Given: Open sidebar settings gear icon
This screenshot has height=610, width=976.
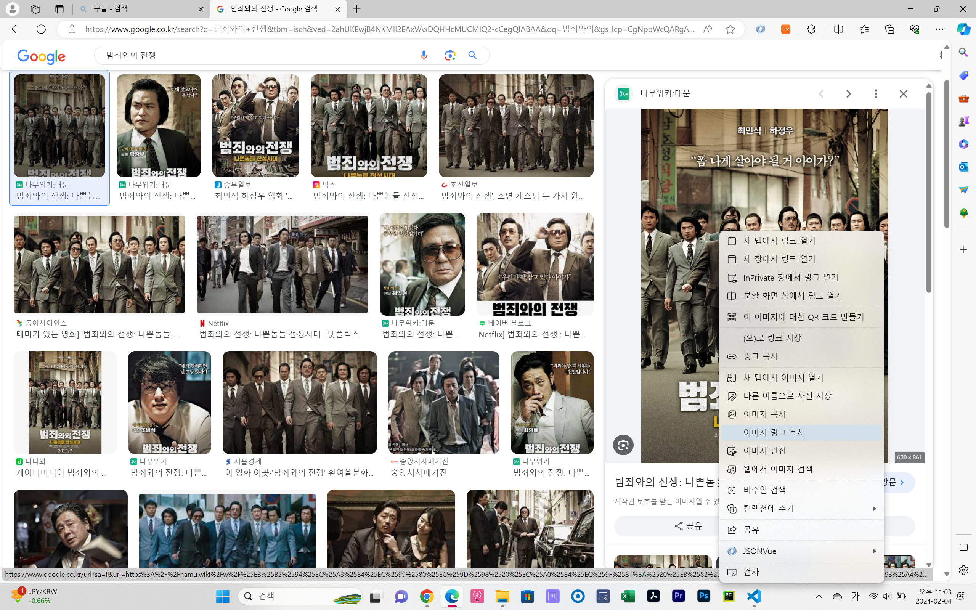Looking at the screenshot, I should tap(963, 570).
